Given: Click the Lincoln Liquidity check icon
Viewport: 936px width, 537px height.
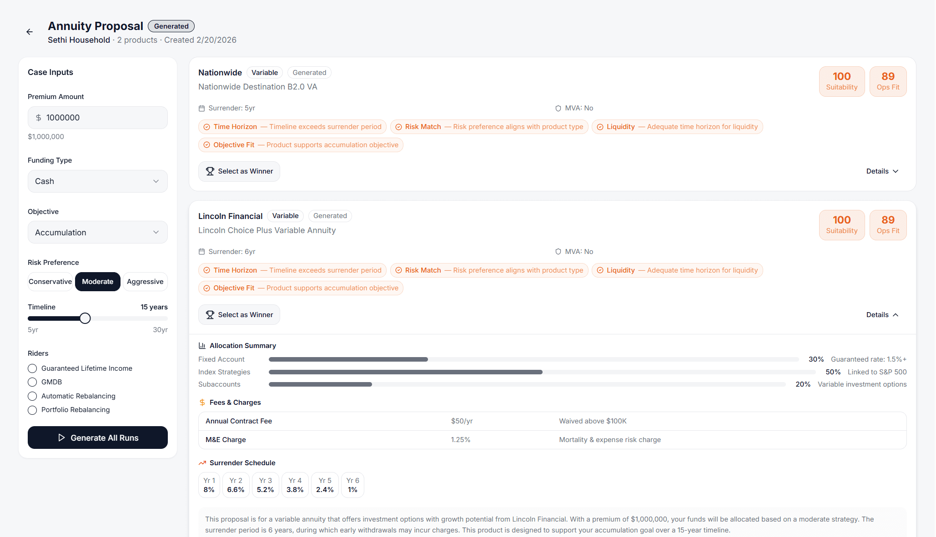Looking at the screenshot, I should click(600, 270).
